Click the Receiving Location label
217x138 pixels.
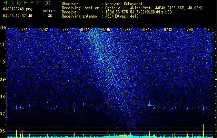click(80, 8)
